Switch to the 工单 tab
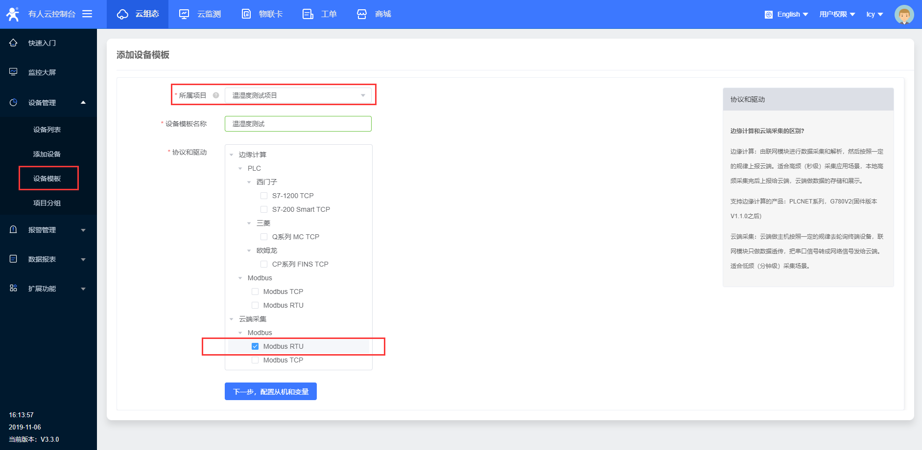The height and width of the screenshot is (450, 922). point(319,14)
